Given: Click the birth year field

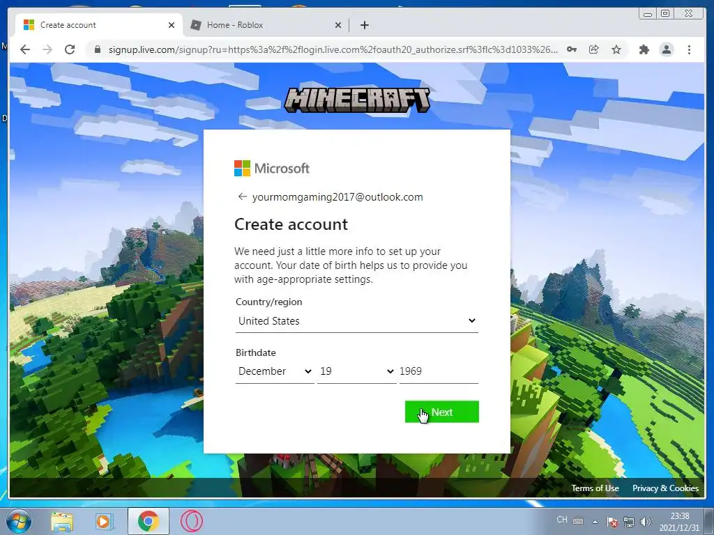Looking at the screenshot, I should [439, 371].
